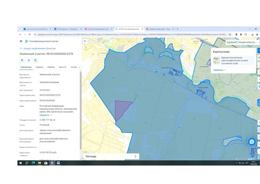Switch to the Объекты tab
The height and width of the screenshot is (184, 260).
[51, 67]
